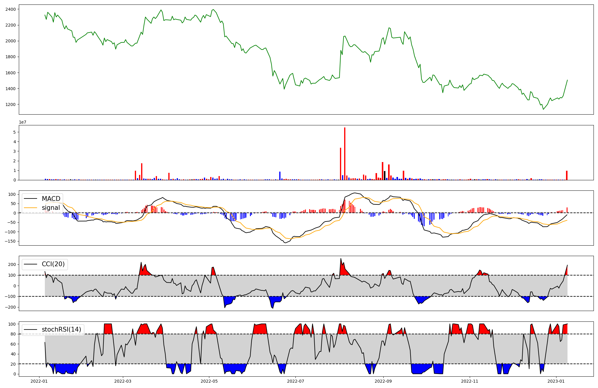Click the 2022-07 x-axis date label

295,381
